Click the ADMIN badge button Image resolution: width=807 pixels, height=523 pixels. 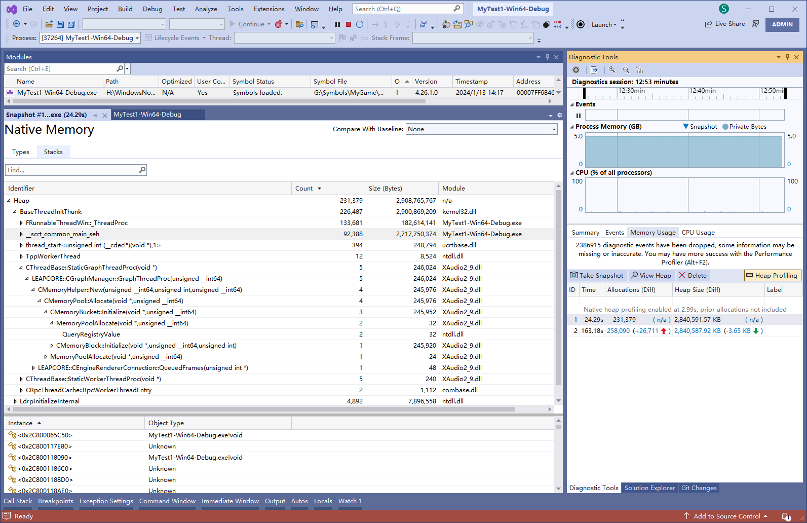[x=782, y=24]
